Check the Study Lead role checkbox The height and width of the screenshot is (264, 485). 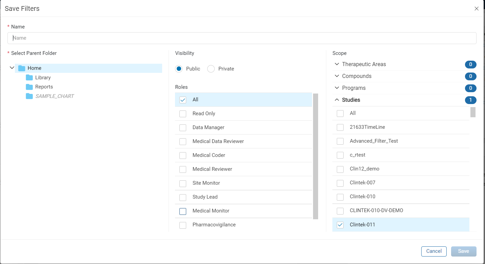point(183,197)
